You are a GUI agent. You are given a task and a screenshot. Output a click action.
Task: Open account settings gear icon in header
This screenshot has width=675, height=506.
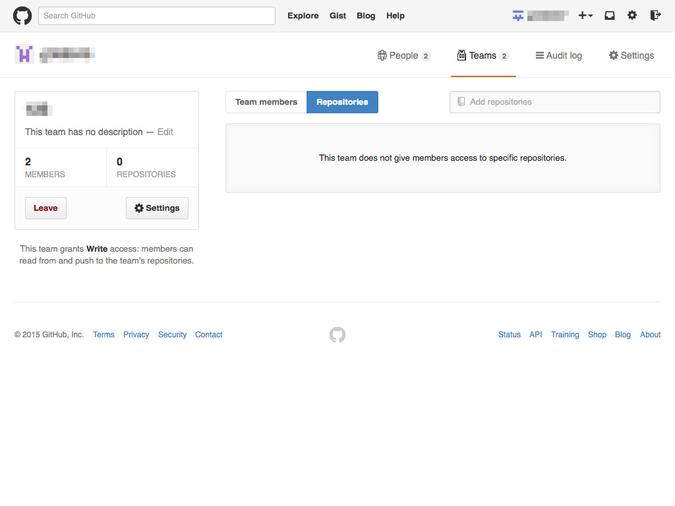(x=632, y=16)
